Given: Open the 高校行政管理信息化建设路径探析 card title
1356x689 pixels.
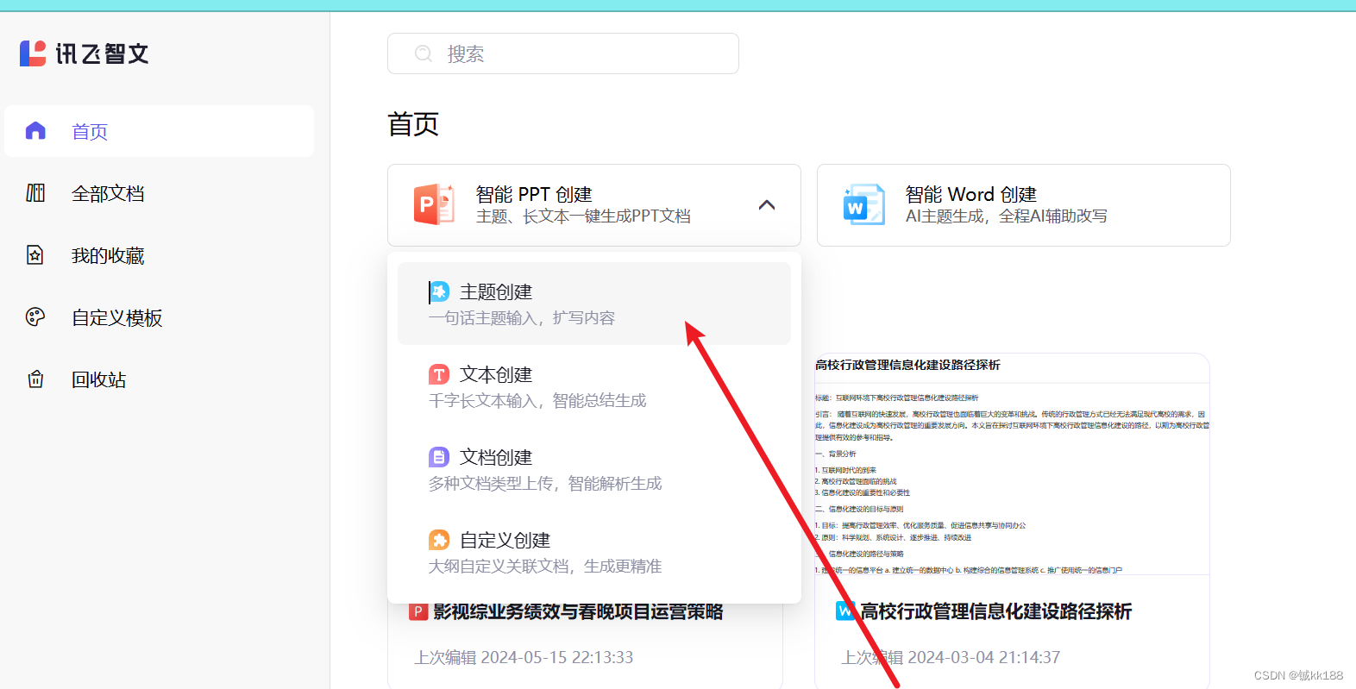Looking at the screenshot, I should coord(996,611).
